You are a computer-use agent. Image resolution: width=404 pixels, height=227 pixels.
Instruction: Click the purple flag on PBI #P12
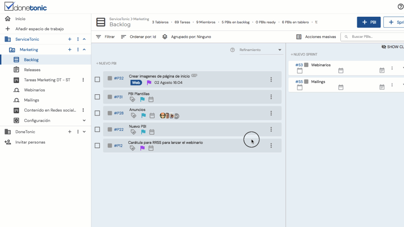142,148
